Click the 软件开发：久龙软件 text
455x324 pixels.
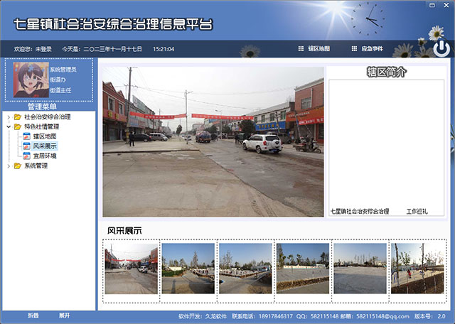pyautogui.click(x=203, y=316)
